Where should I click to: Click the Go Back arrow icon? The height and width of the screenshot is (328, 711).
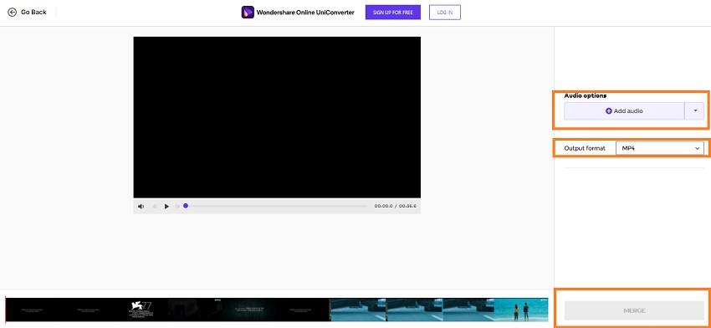pyautogui.click(x=13, y=13)
